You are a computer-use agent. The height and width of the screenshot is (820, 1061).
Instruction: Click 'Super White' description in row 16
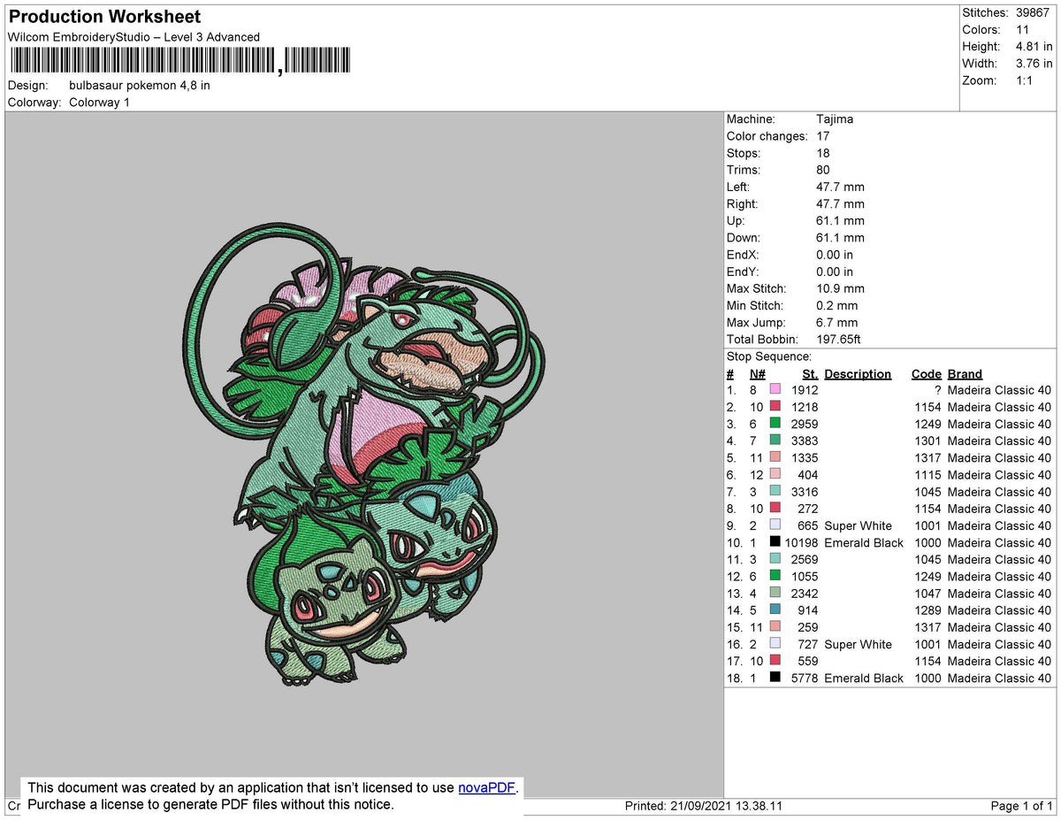858,644
